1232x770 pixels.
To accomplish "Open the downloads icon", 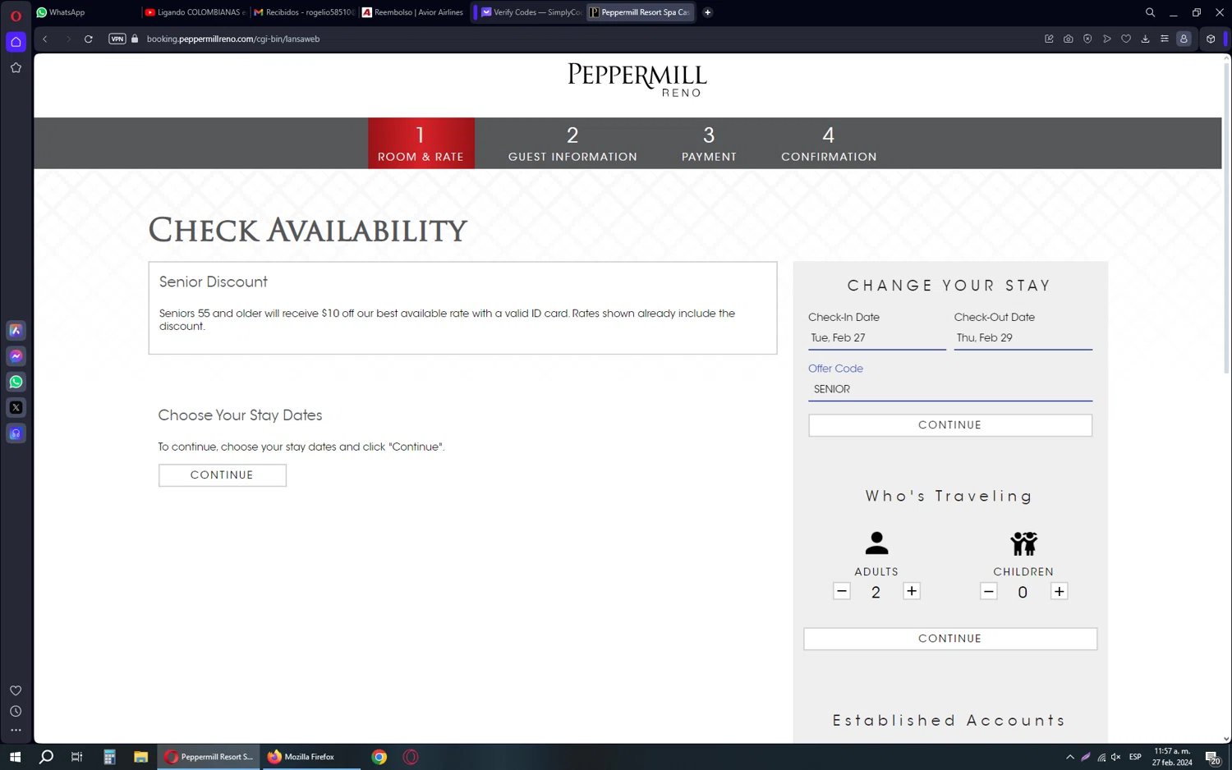I will click(1146, 39).
